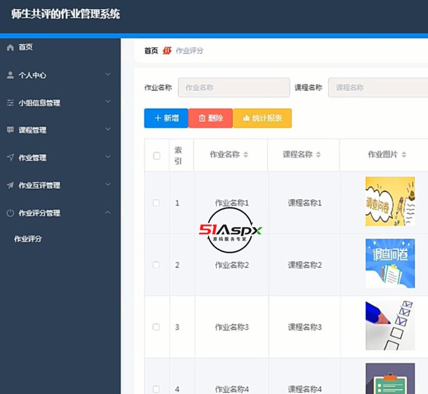Click the 课程名称2 cell
Screen dimensions: 428x394
[x=305, y=265]
